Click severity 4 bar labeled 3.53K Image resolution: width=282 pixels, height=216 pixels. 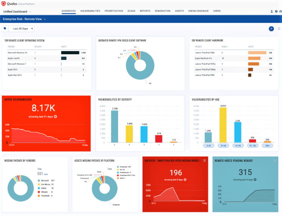(x=115, y=126)
